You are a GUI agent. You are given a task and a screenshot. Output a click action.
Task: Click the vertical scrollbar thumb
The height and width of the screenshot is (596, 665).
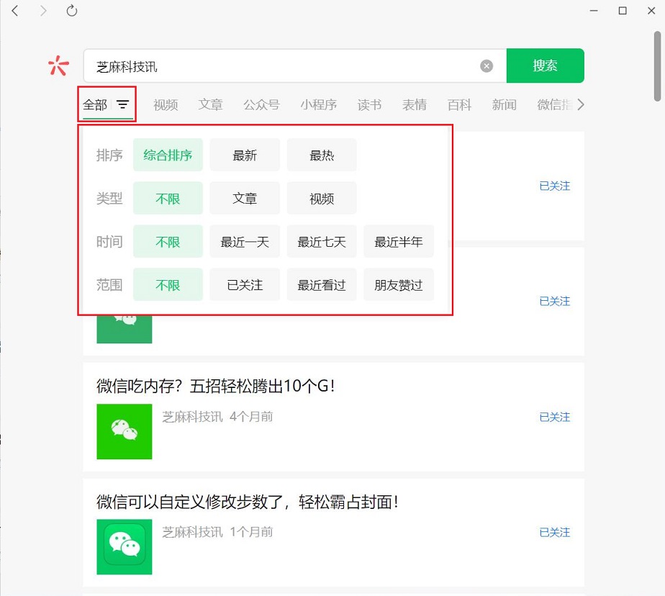tap(658, 66)
